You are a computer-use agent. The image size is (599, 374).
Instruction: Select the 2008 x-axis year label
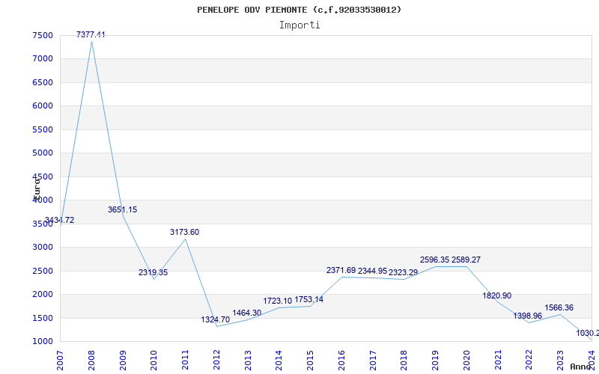pos(91,360)
